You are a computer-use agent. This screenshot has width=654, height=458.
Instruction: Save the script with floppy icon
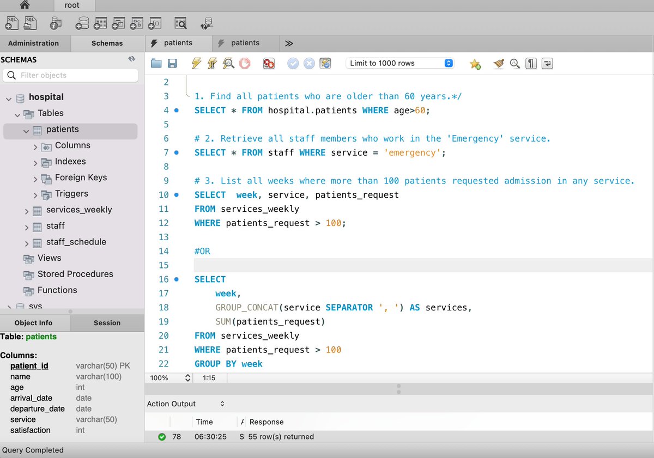[x=172, y=63]
